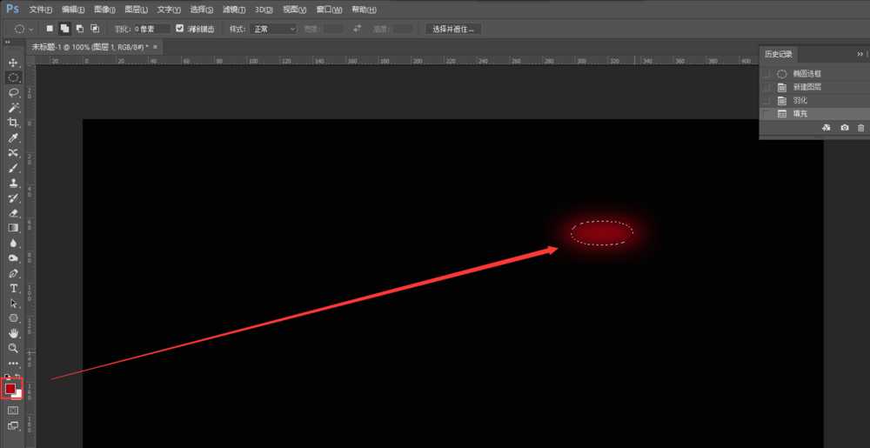Image resolution: width=870 pixels, height=448 pixels.
Task: Select the Move tool
Action: (x=13, y=63)
